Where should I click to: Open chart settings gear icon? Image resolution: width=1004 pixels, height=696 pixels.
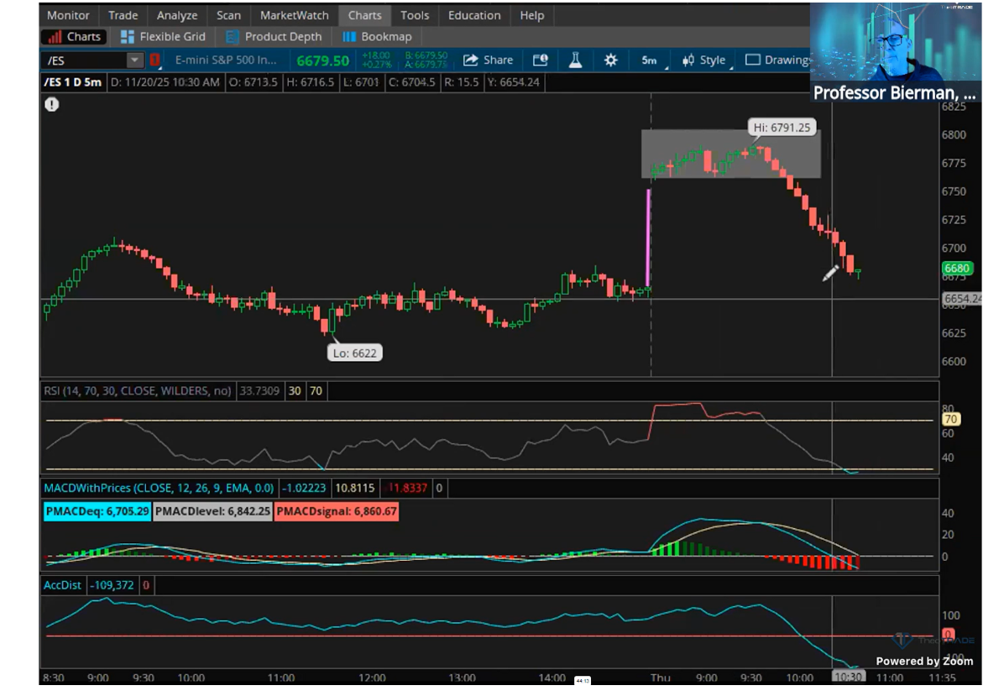[610, 60]
